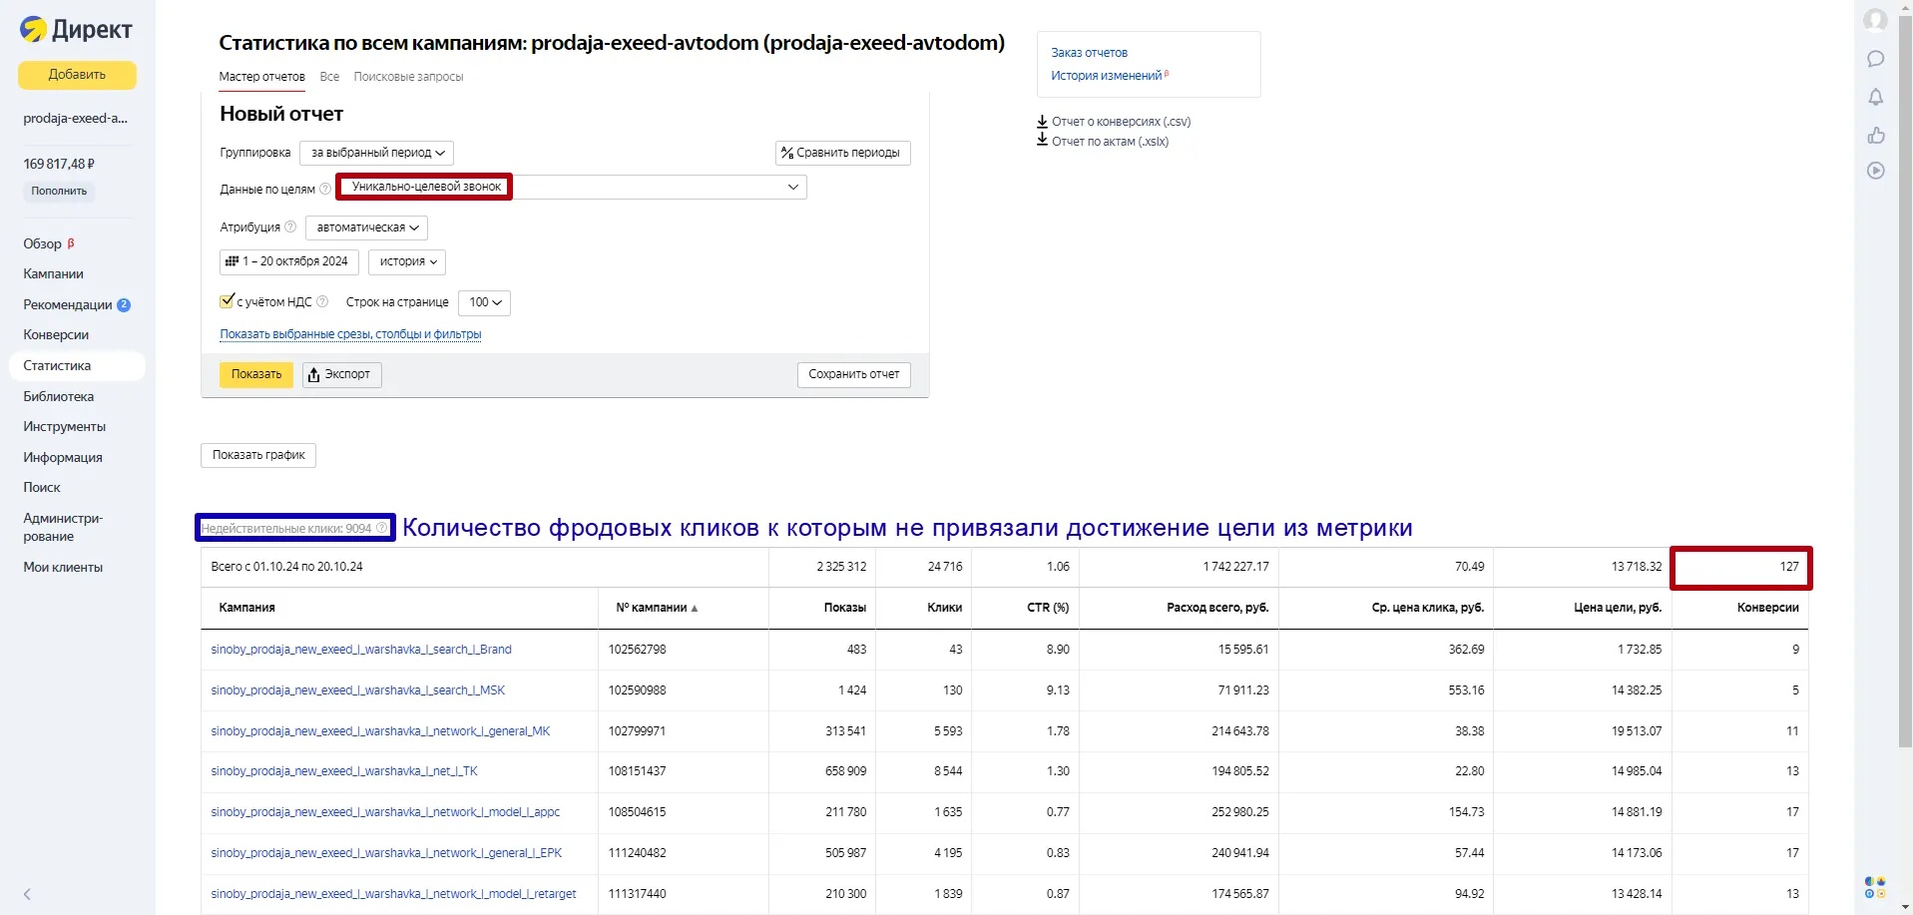Open the sinoby search Brand campaign link
Screen dimensions: 1913x915
(x=361, y=650)
